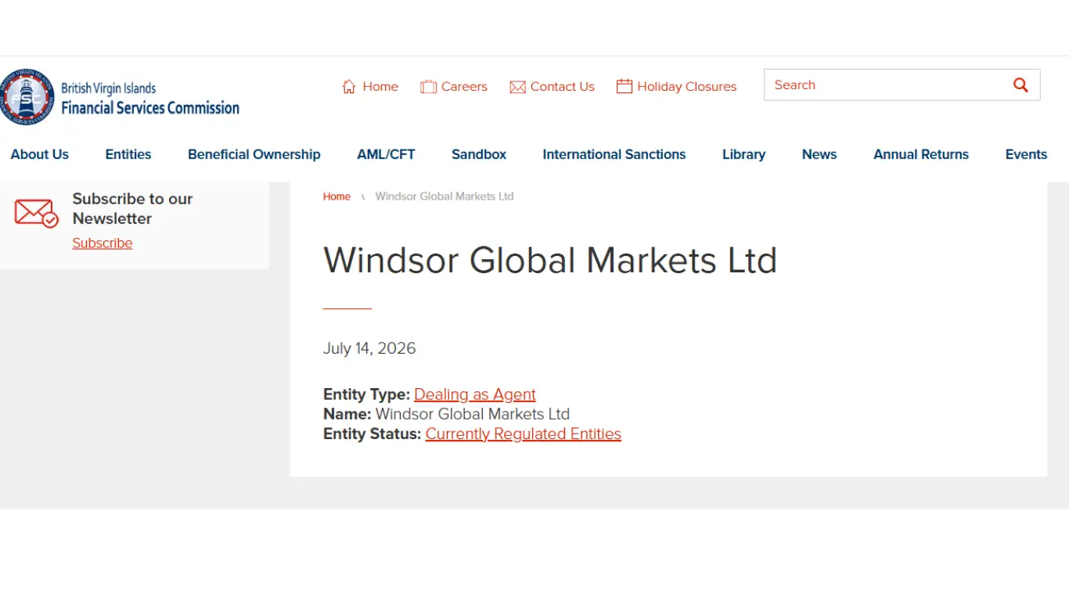Screen dimensions: 1069x601
Task: Click the Home breadcrumb link
Action: (x=337, y=196)
